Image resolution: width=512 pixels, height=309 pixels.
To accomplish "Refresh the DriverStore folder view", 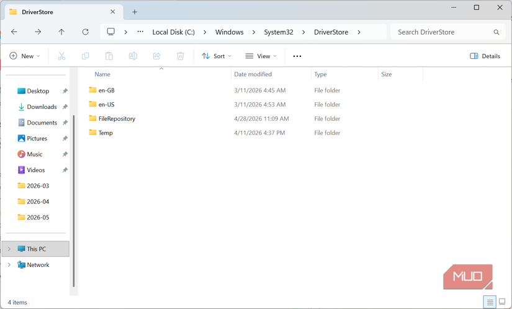I will click(x=85, y=32).
